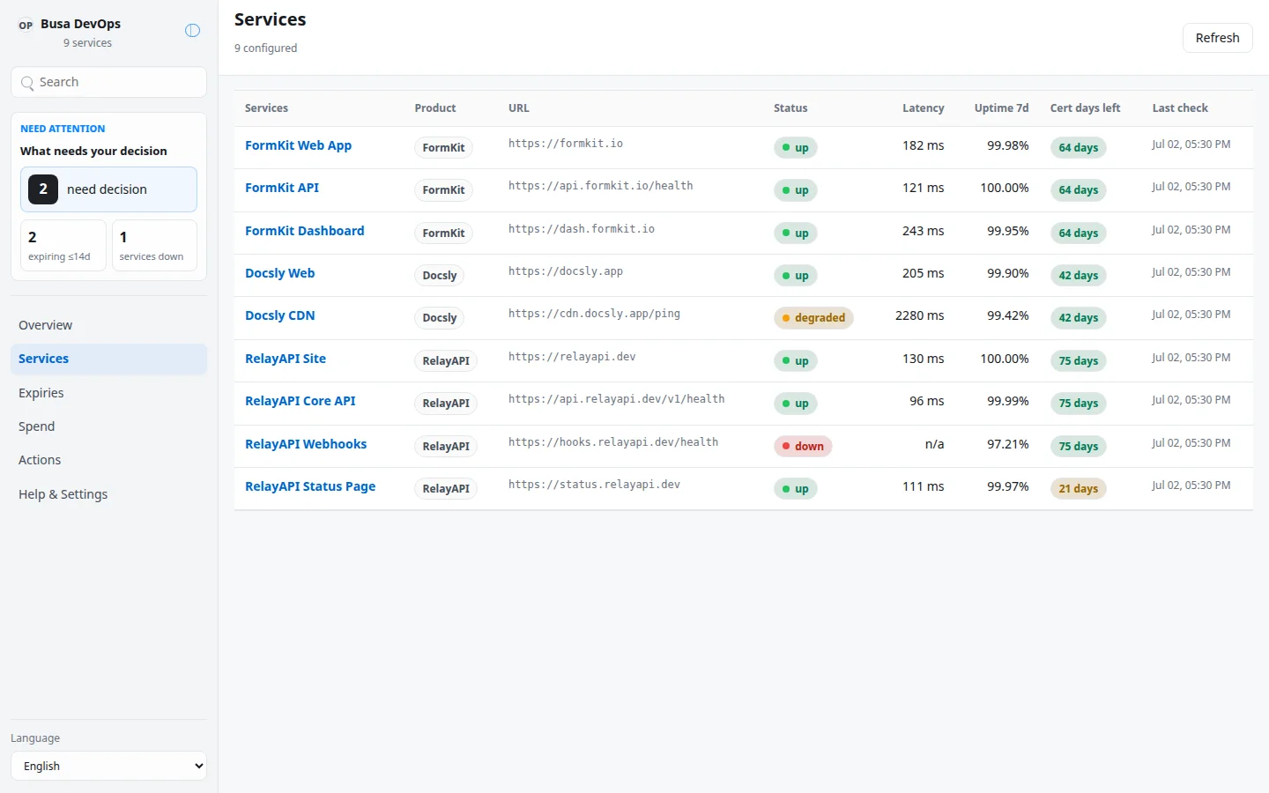Toggle the sidebar collapse icon
Screen dimensions: 1269x793
(x=192, y=31)
